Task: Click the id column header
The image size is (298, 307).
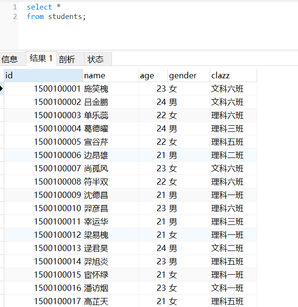Action: [43, 75]
